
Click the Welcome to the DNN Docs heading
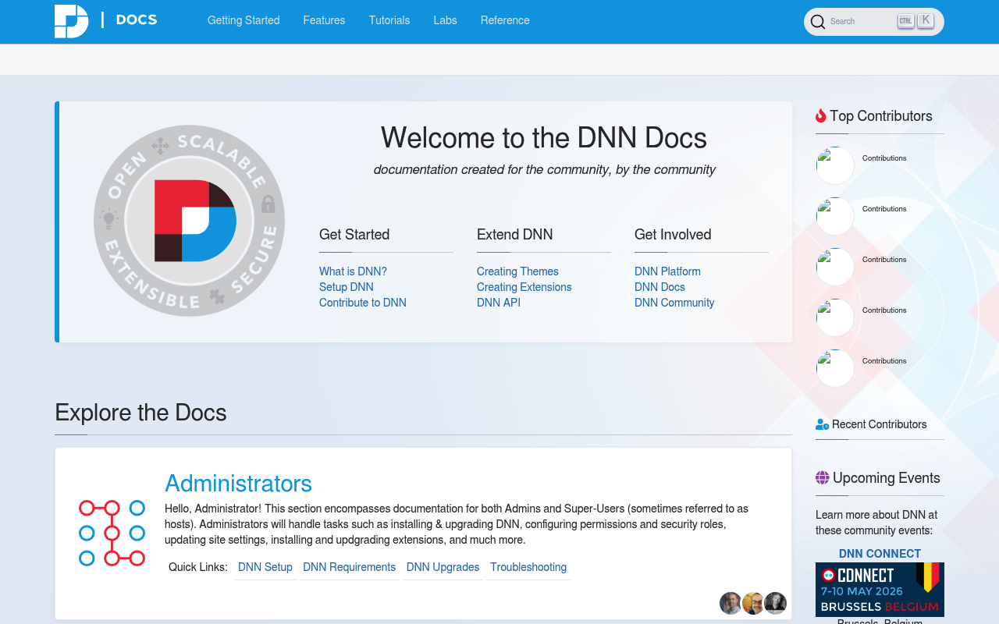coord(544,138)
